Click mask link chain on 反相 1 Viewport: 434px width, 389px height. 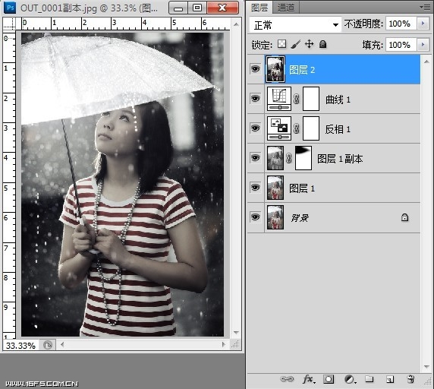pos(297,128)
